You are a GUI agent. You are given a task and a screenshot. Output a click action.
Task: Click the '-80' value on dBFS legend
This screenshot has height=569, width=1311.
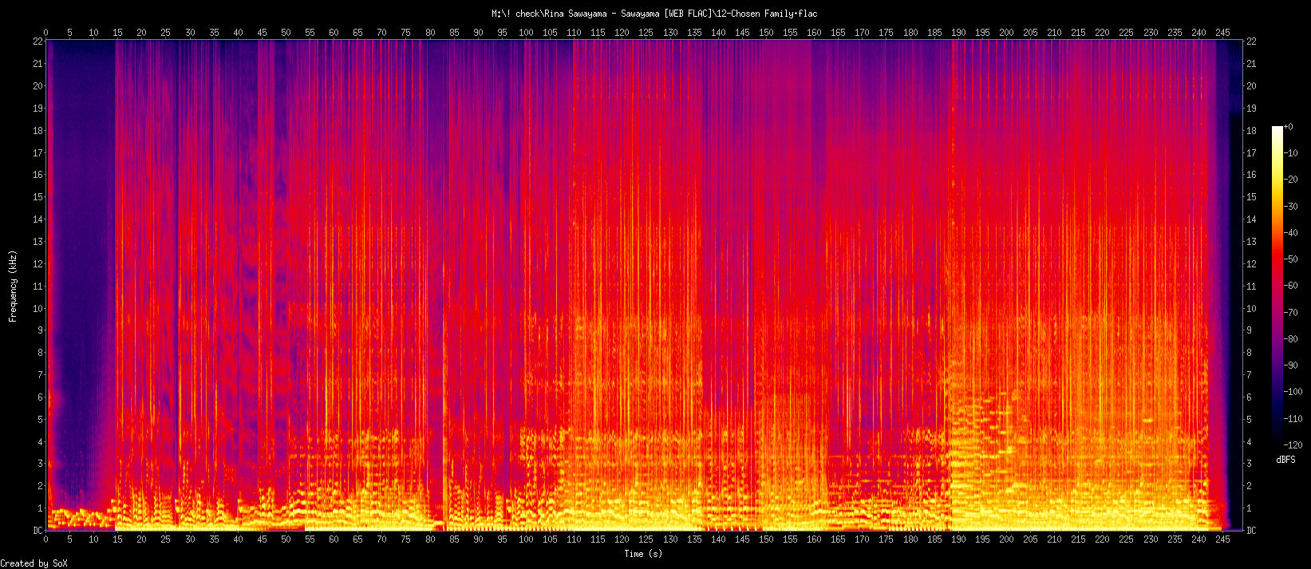(1289, 339)
